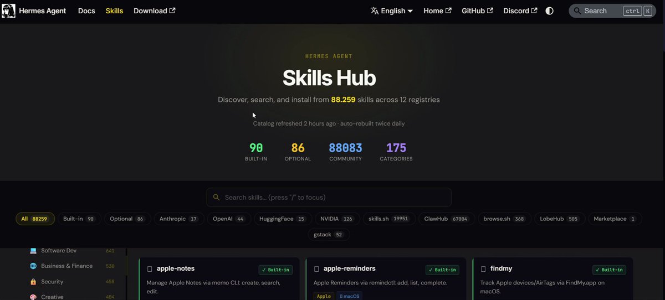Select the All 88259 filter chip
The height and width of the screenshot is (300, 665).
(x=35, y=219)
